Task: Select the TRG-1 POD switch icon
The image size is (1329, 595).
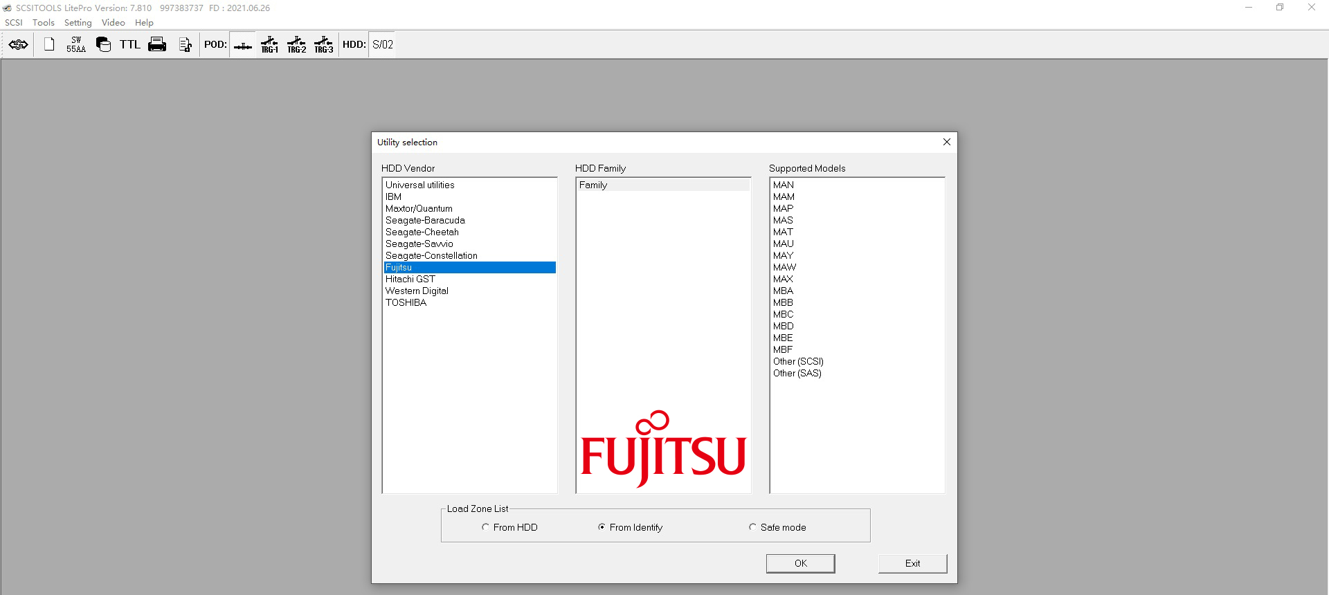Action: (x=270, y=45)
